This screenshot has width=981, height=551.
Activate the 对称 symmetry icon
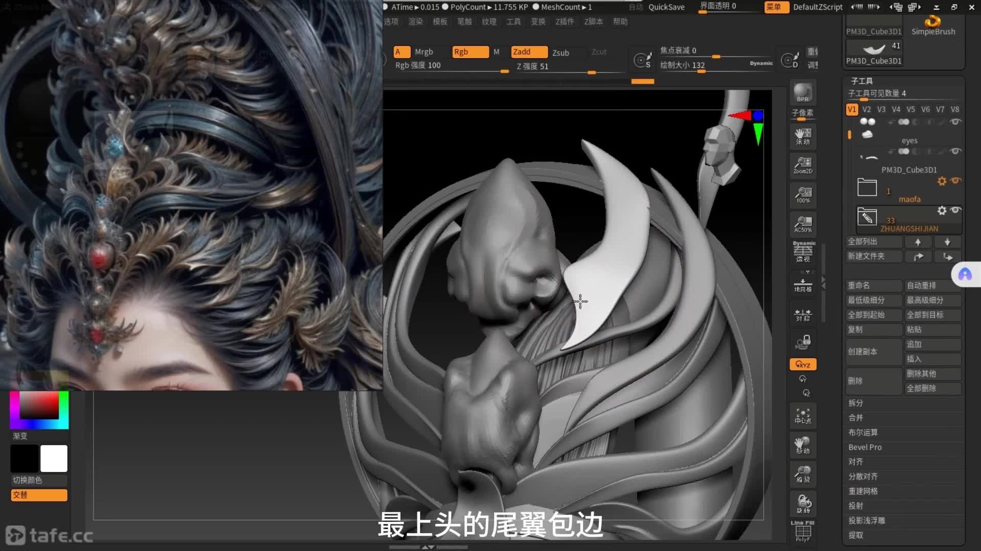803,315
